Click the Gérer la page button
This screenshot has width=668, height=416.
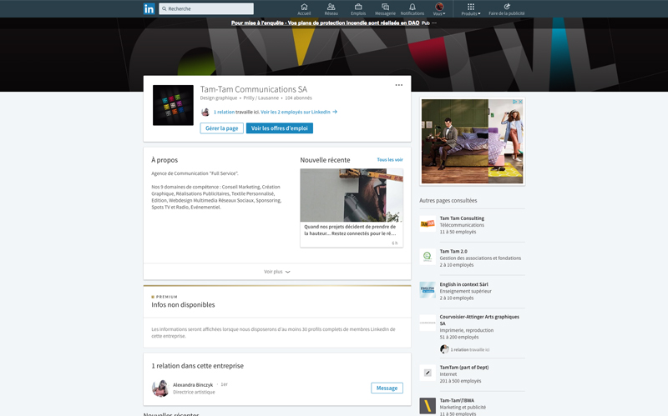click(221, 128)
